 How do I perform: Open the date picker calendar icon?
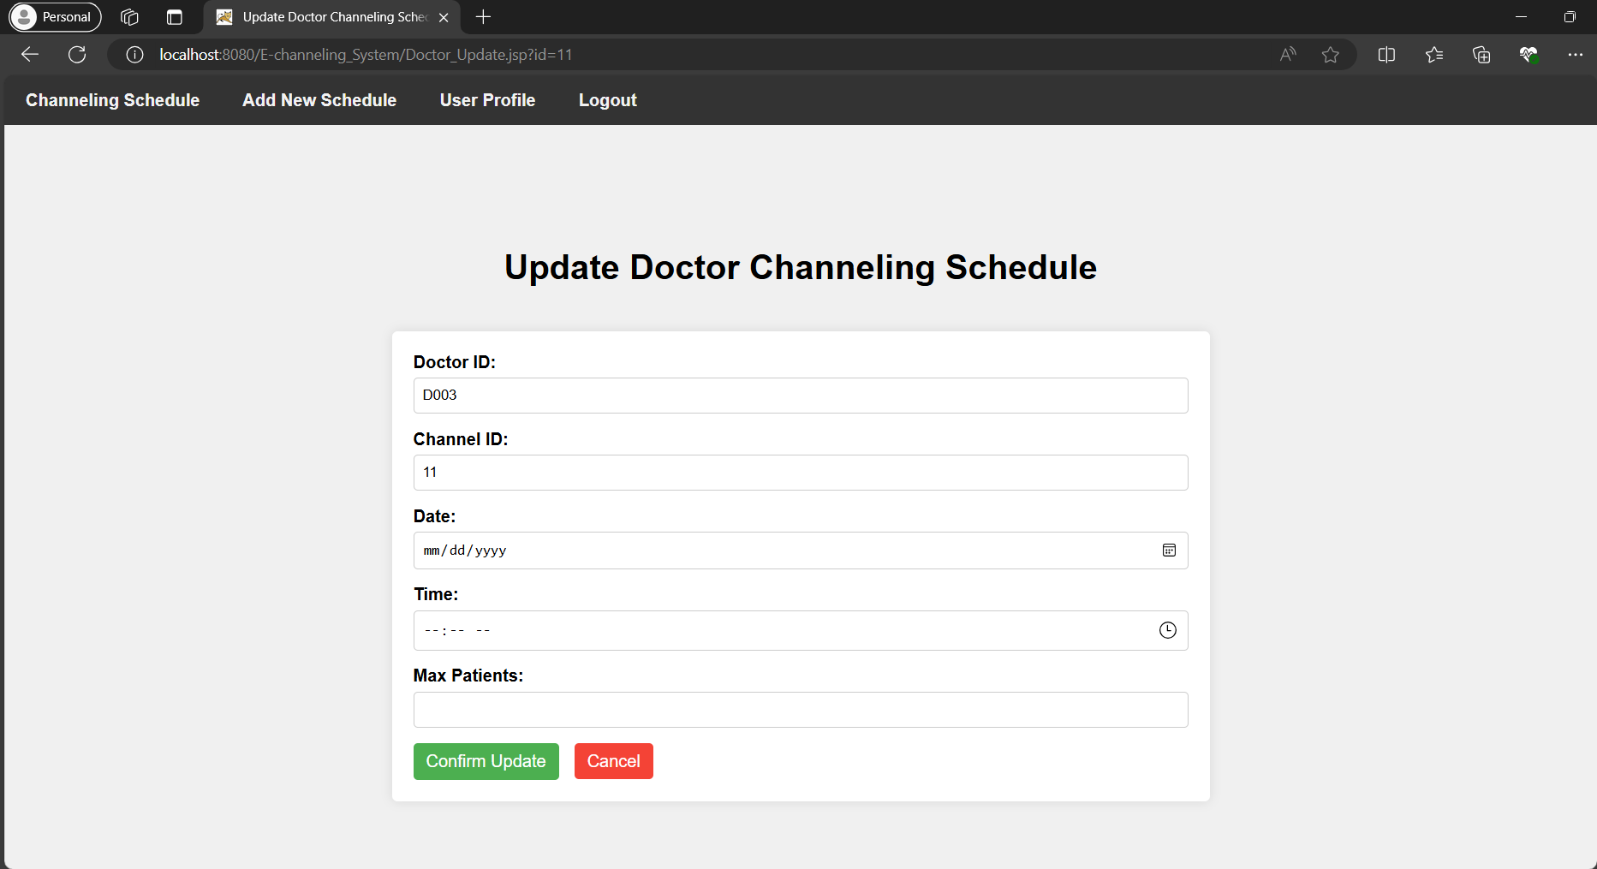1169,551
